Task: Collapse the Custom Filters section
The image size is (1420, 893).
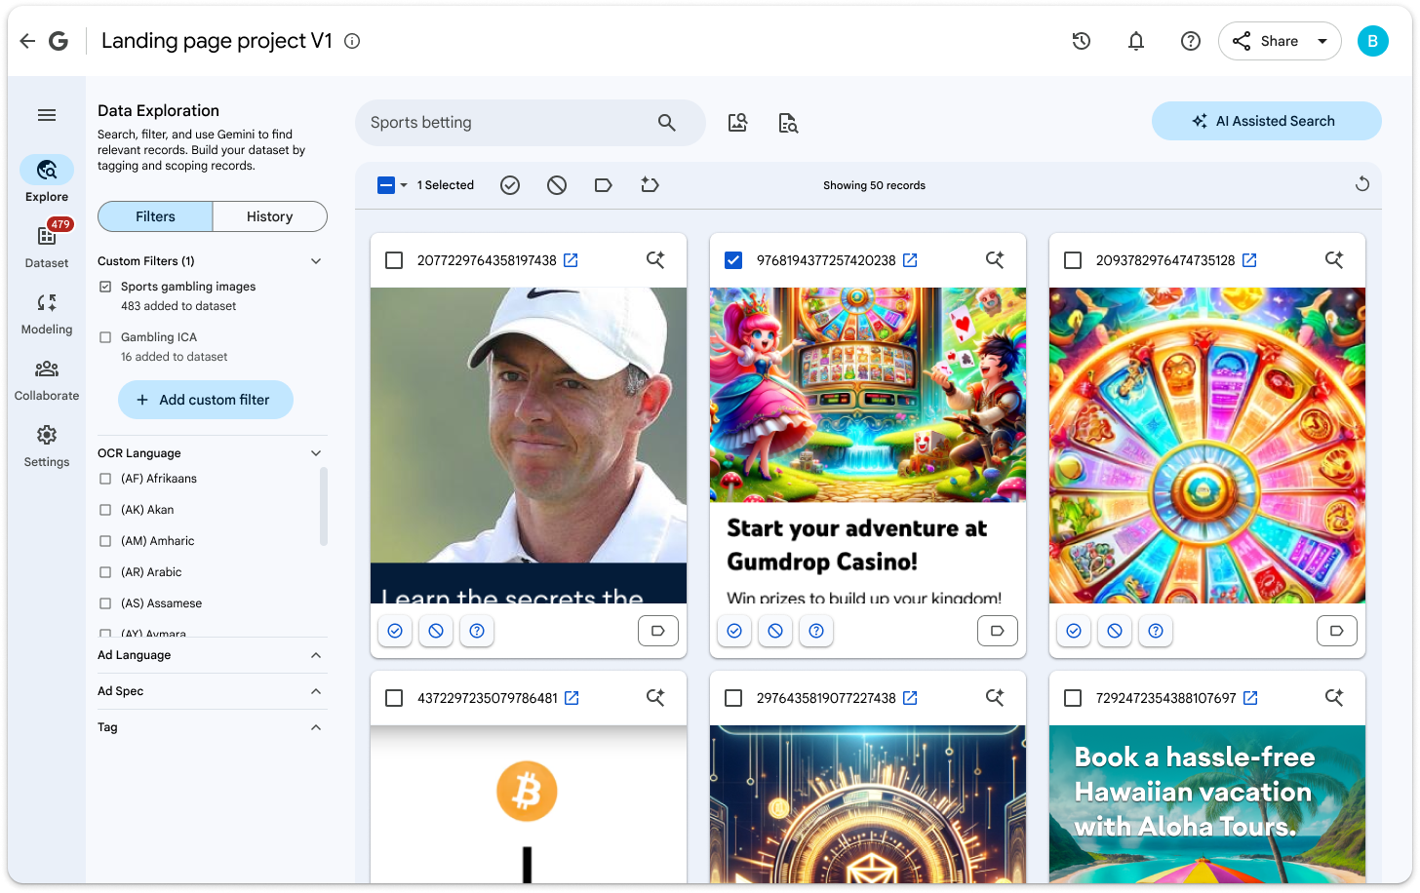Action: 315,261
